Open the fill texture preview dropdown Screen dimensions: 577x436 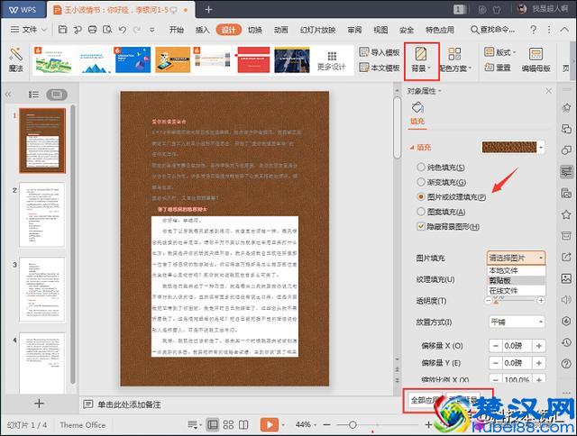pyautogui.click(x=541, y=148)
